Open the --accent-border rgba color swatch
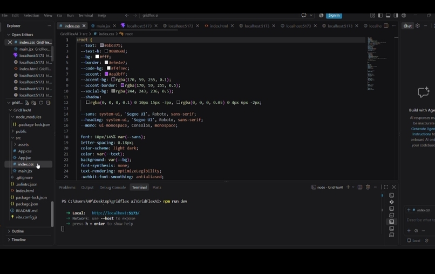Viewport: 435px width, 274px height. (x=123, y=85)
